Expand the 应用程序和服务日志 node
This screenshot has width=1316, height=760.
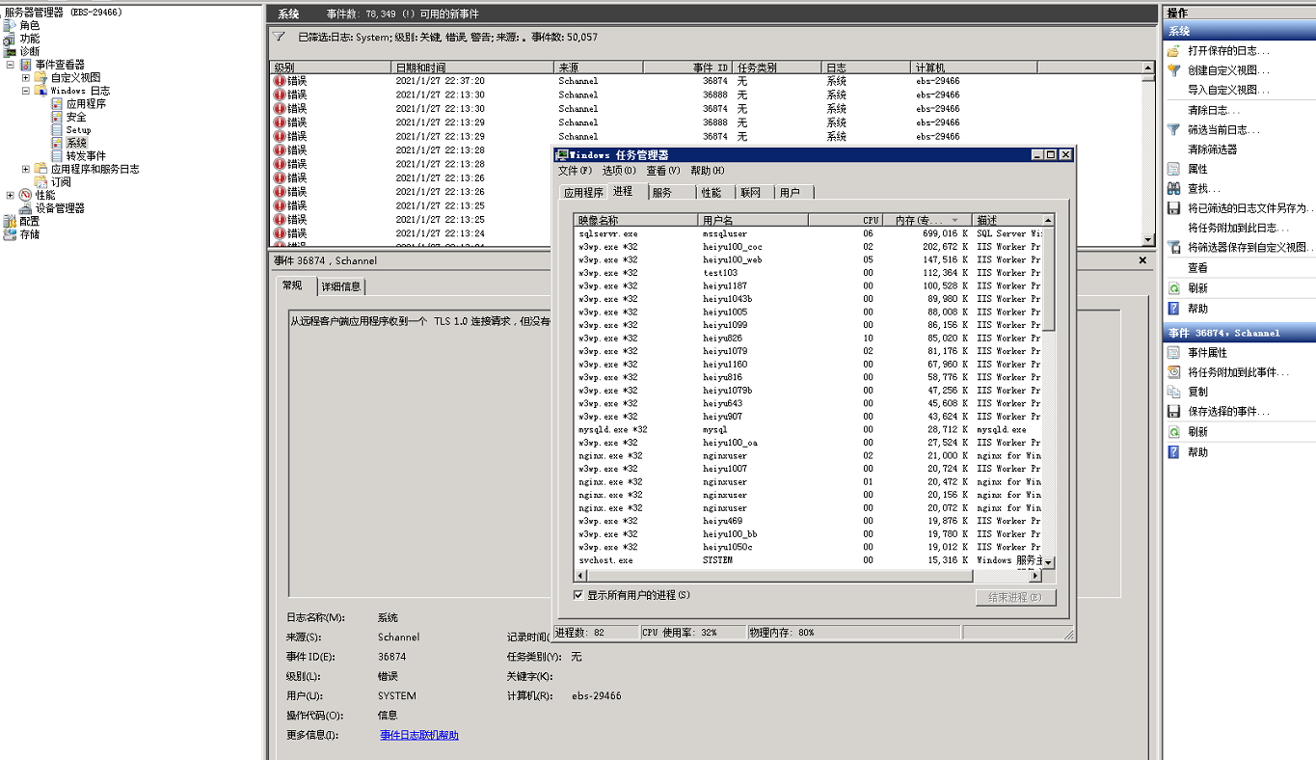coord(26,169)
